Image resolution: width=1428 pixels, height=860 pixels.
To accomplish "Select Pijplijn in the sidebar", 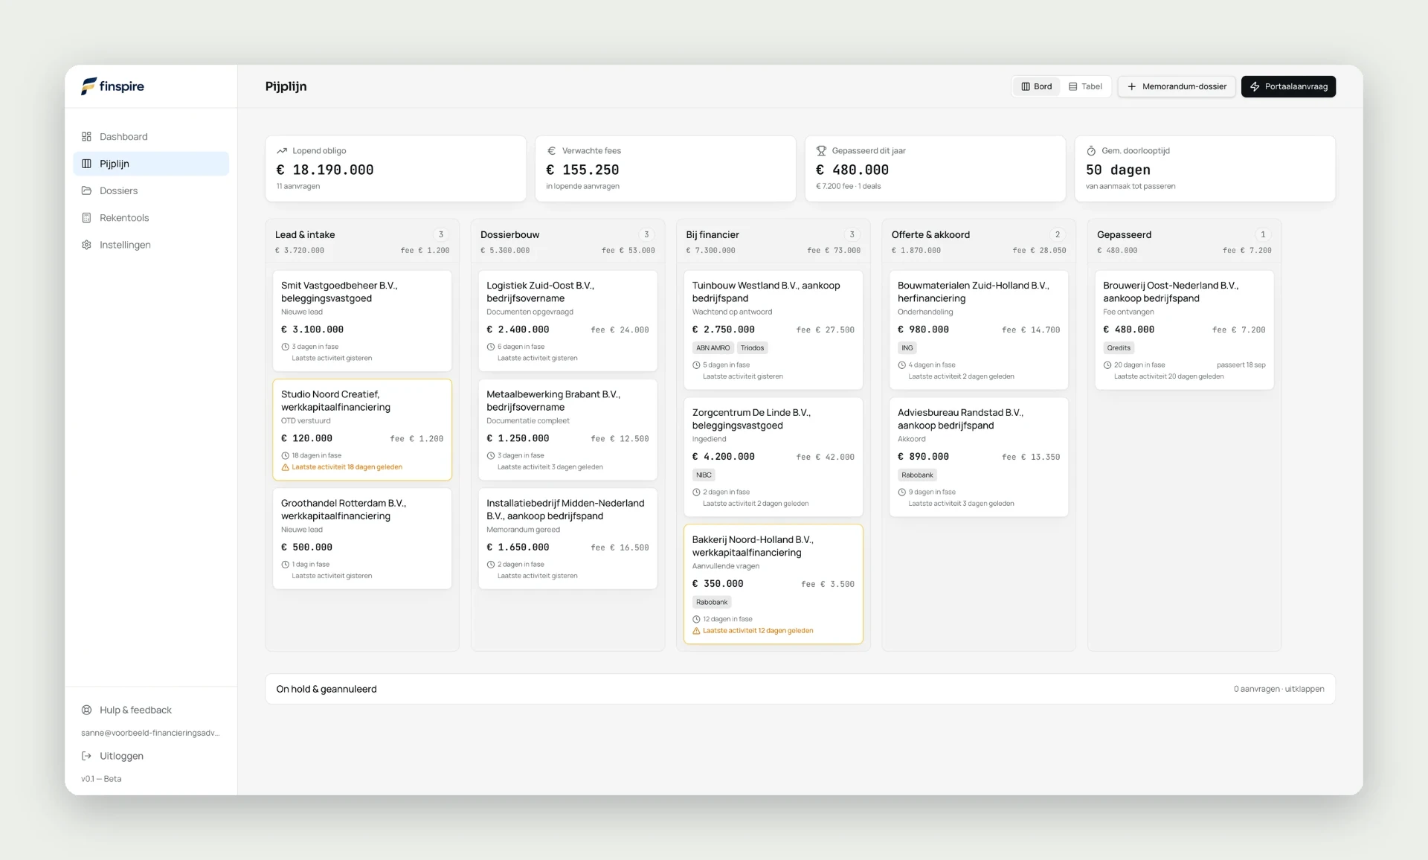I will coord(151,164).
